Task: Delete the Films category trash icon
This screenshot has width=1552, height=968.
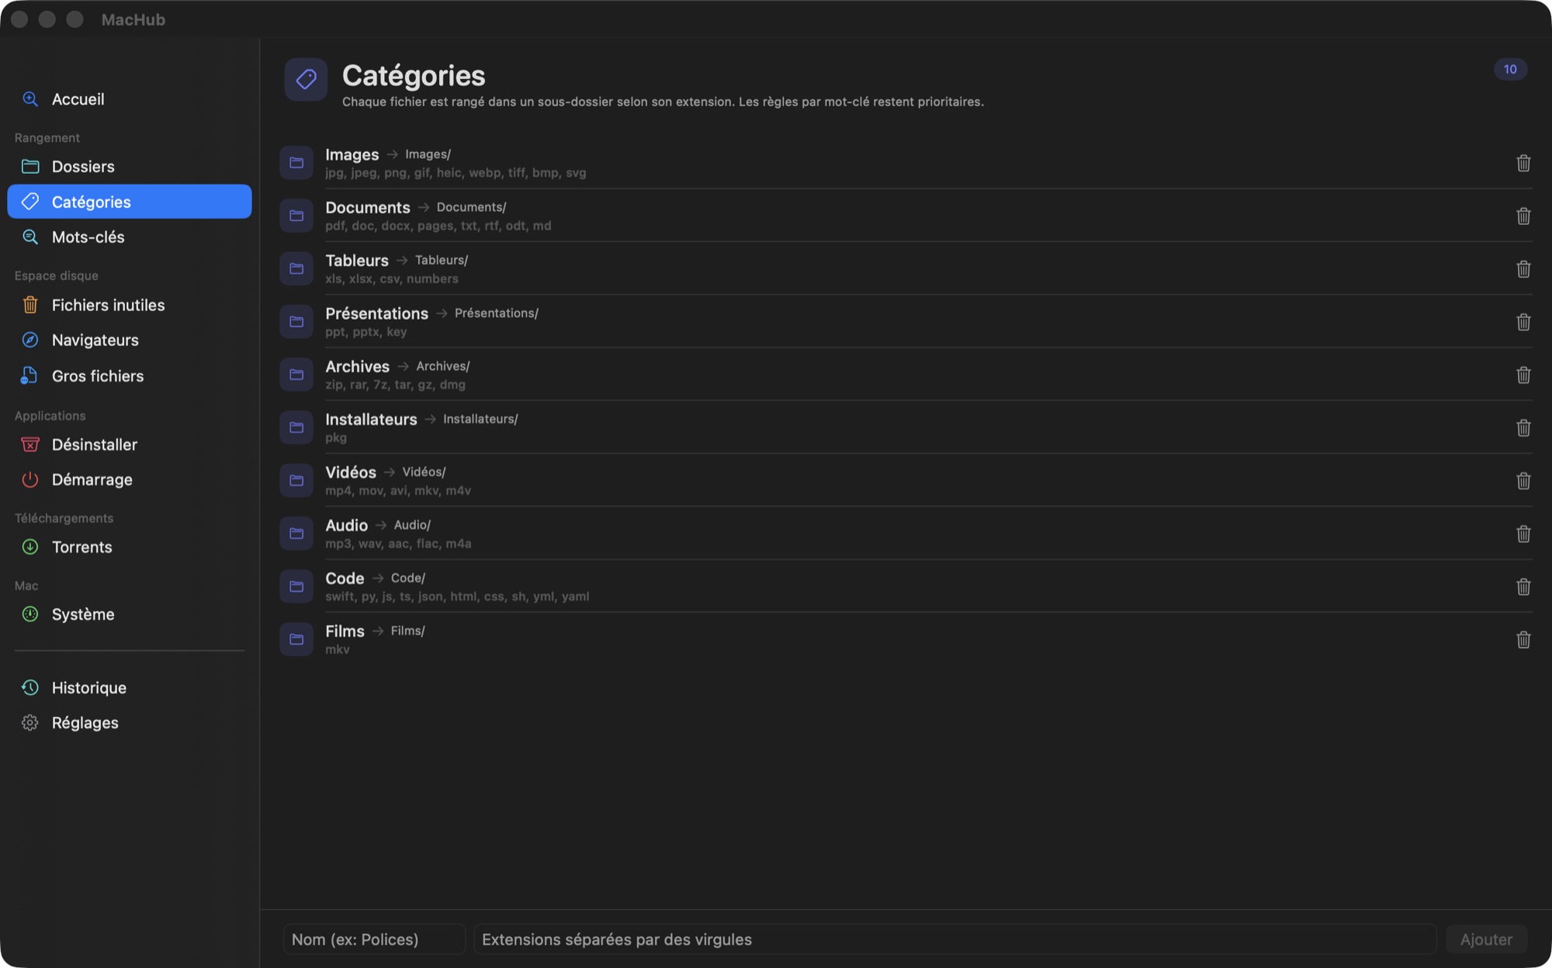Action: (x=1523, y=639)
